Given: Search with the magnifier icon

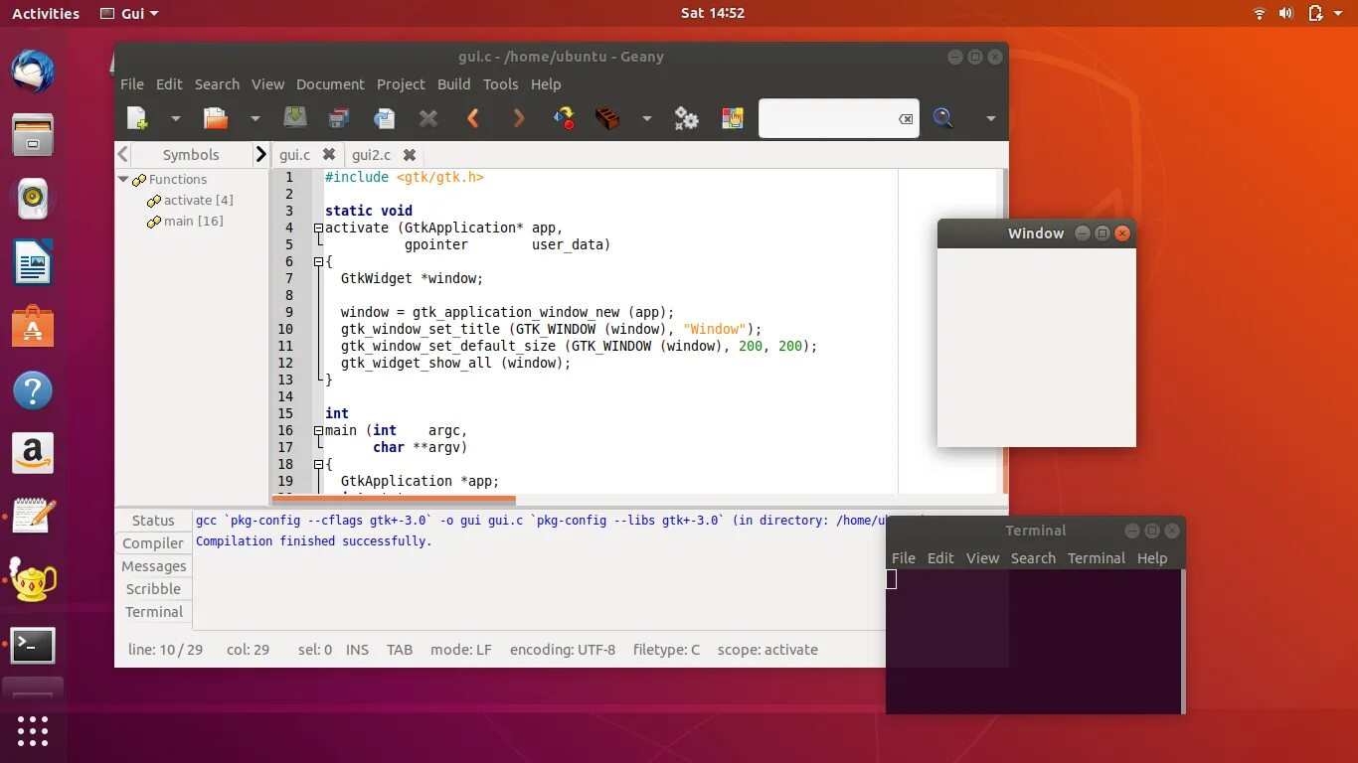Looking at the screenshot, I should pos(943,118).
